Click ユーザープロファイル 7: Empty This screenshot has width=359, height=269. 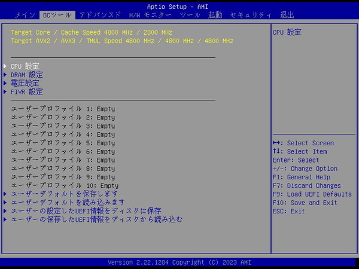click(x=63, y=160)
